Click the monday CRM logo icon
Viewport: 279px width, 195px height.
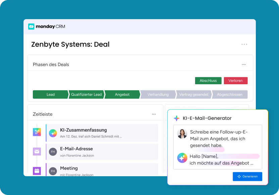[31, 27]
